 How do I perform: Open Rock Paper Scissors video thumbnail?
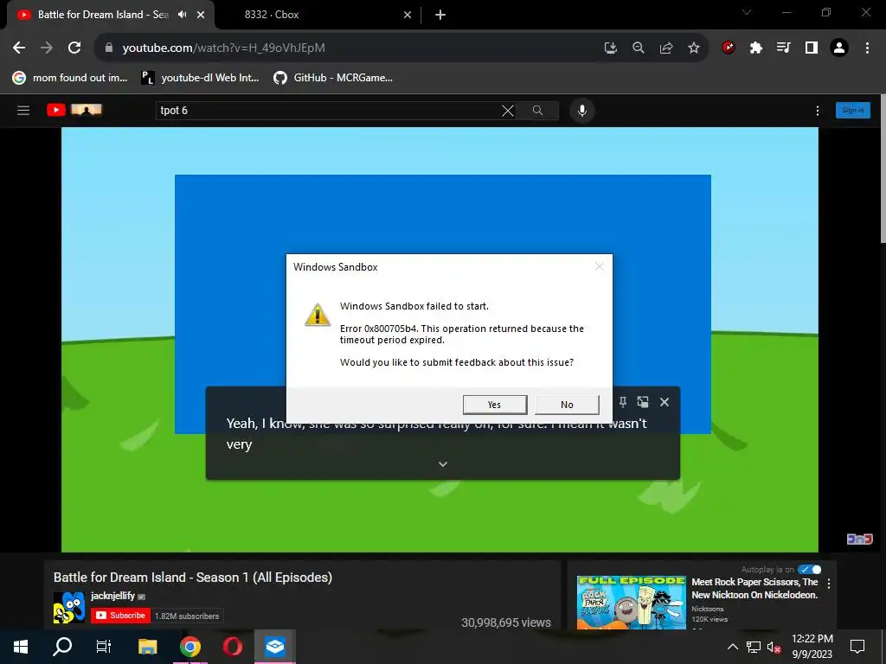(x=631, y=603)
